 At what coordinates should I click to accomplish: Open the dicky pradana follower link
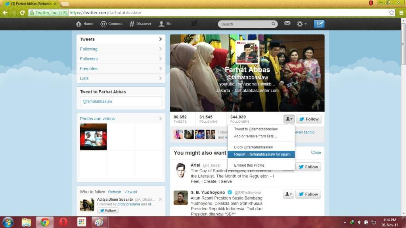(x=129, y=204)
